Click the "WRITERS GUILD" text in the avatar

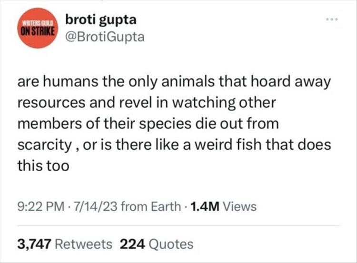pyautogui.click(x=38, y=22)
